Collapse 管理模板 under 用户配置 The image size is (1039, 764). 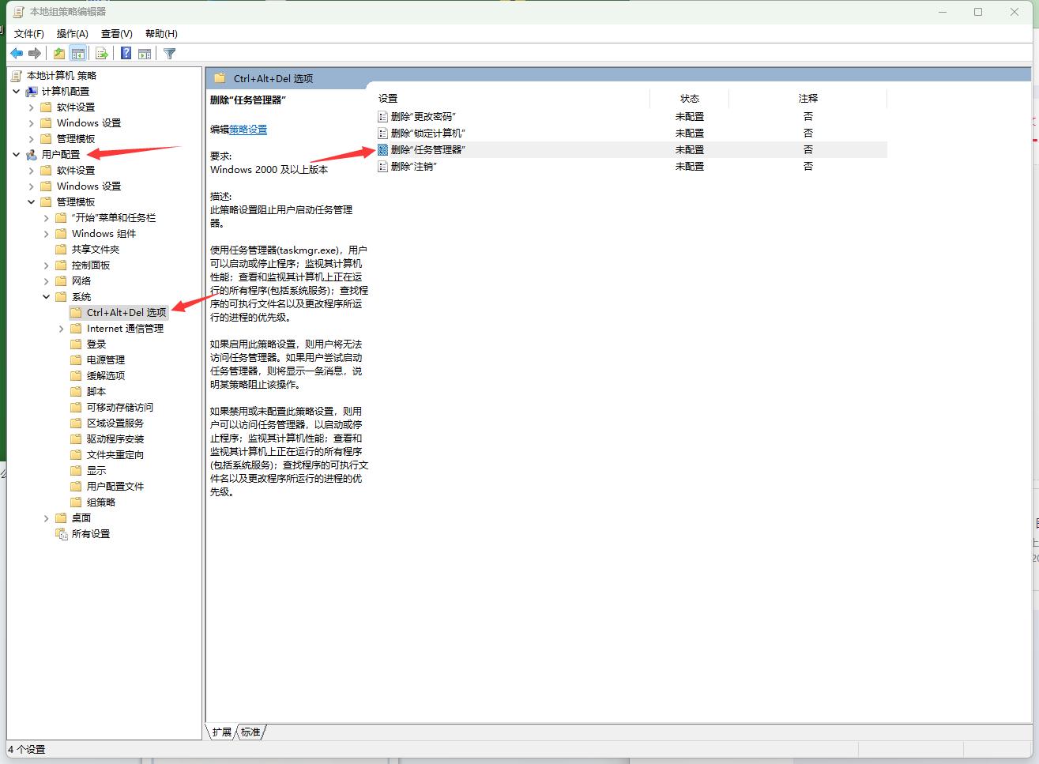(32, 202)
